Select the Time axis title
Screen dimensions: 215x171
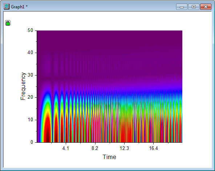[109, 157]
